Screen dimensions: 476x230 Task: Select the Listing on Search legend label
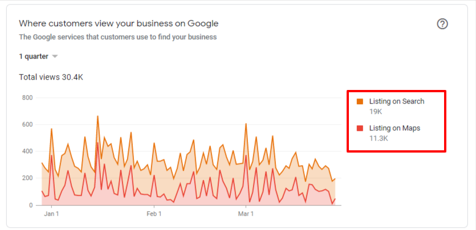point(396,101)
